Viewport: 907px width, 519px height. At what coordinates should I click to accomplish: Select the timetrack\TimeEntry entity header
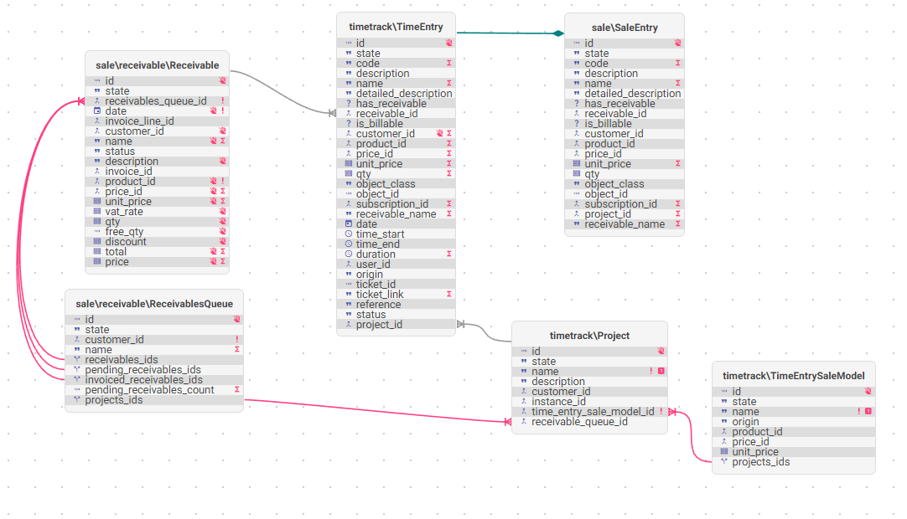point(396,27)
